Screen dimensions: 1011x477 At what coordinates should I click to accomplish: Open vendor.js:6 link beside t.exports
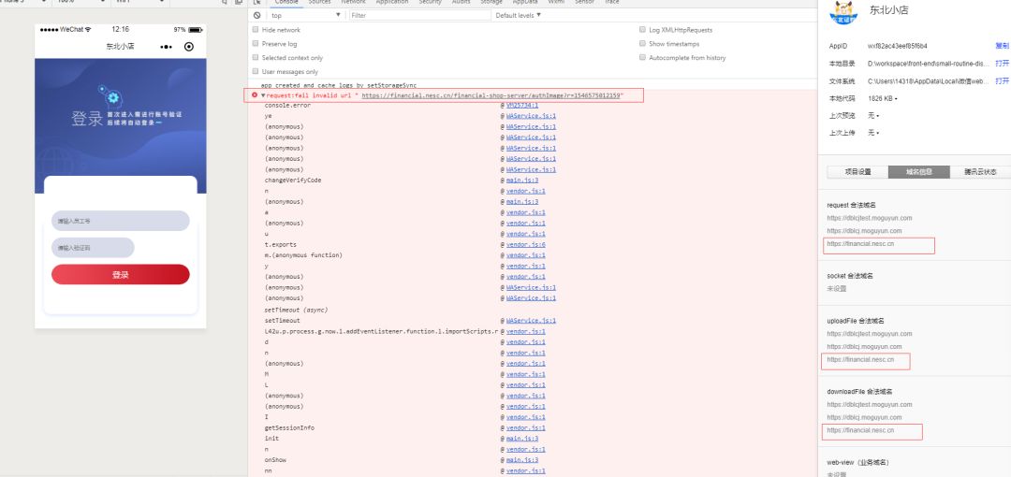click(525, 245)
